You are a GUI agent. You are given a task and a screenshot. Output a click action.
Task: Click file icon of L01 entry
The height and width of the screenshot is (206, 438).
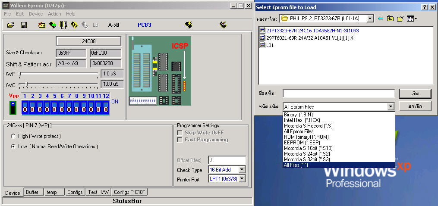(262, 45)
